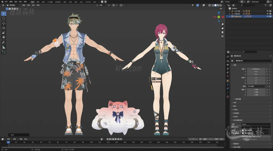This screenshot has height=151, width=273.
Task: Open the Edit menu
Action: click(x=11, y=2)
